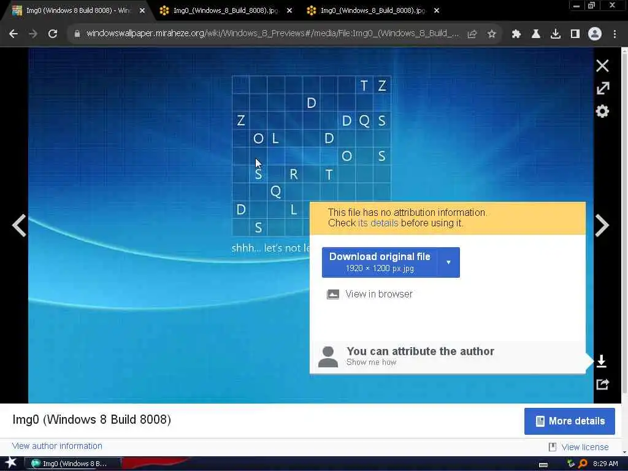This screenshot has height=471, width=628.
Task: Toggle Chrome side panel icon
Action: click(x=575, y=34)
